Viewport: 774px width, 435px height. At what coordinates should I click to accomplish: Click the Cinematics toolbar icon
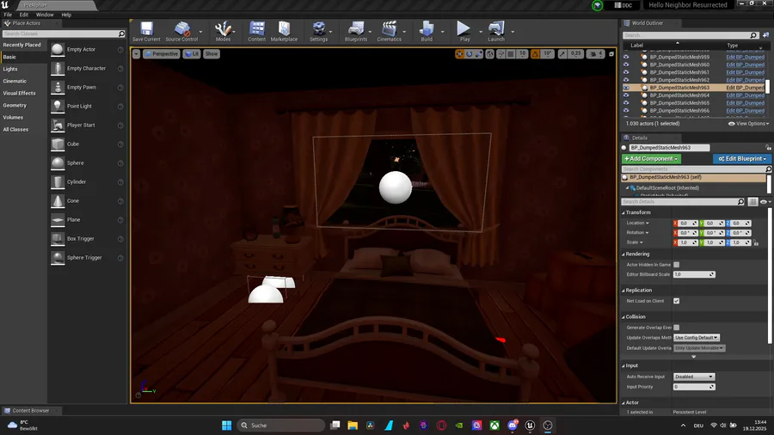(389, 31)
